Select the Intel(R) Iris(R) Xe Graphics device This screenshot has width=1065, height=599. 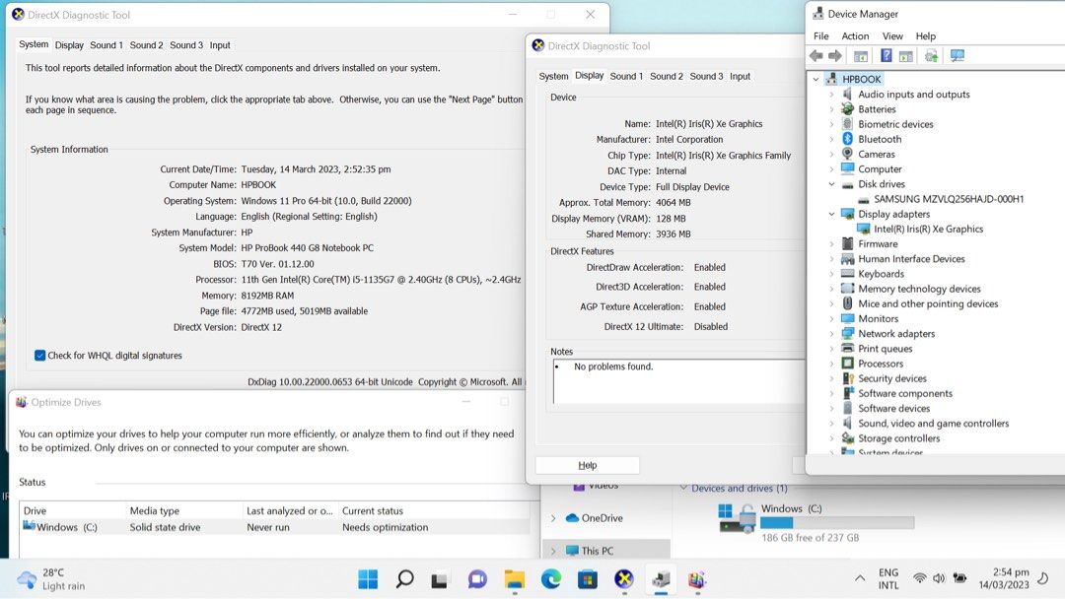pos(928,229)
